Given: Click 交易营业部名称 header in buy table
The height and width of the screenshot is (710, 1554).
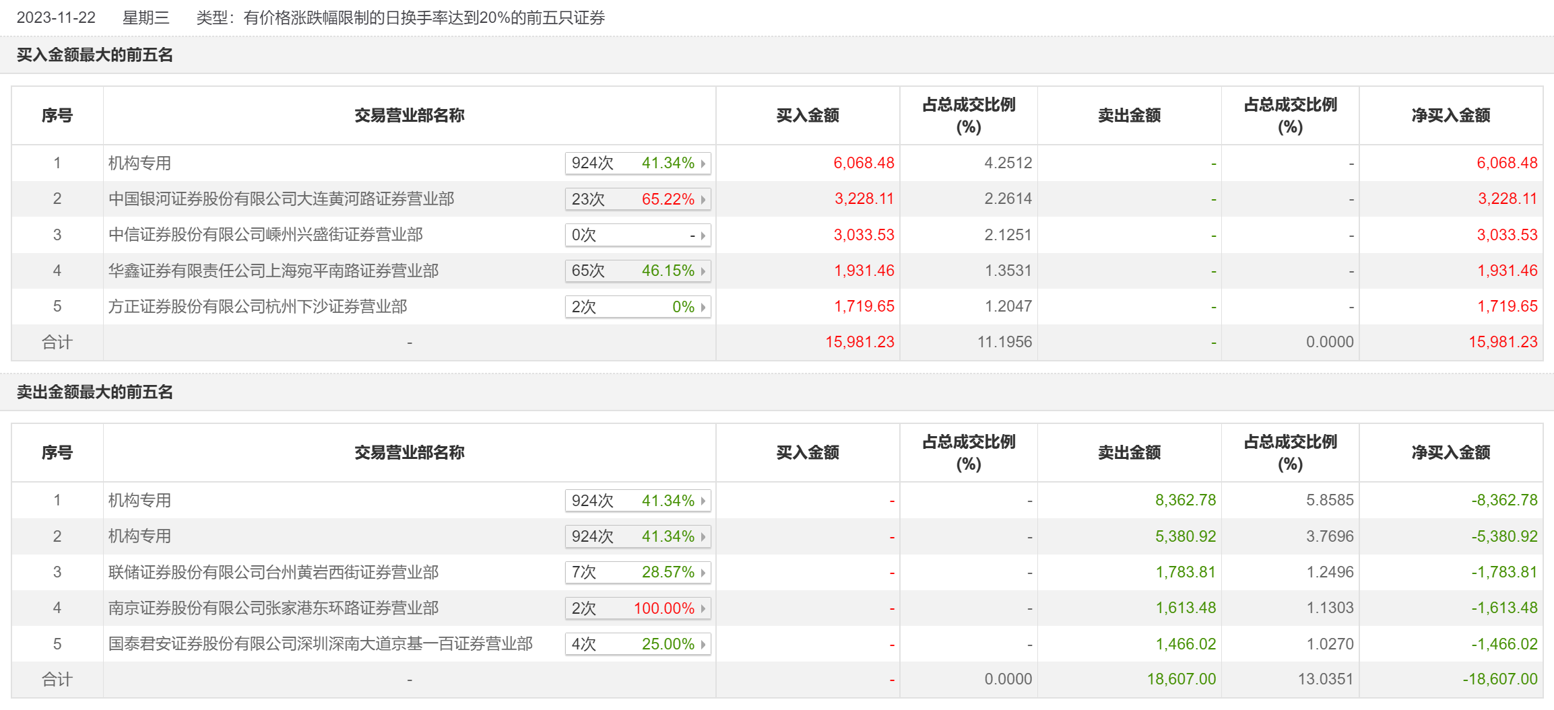Looking at the screenshot, I should point(410,115).
